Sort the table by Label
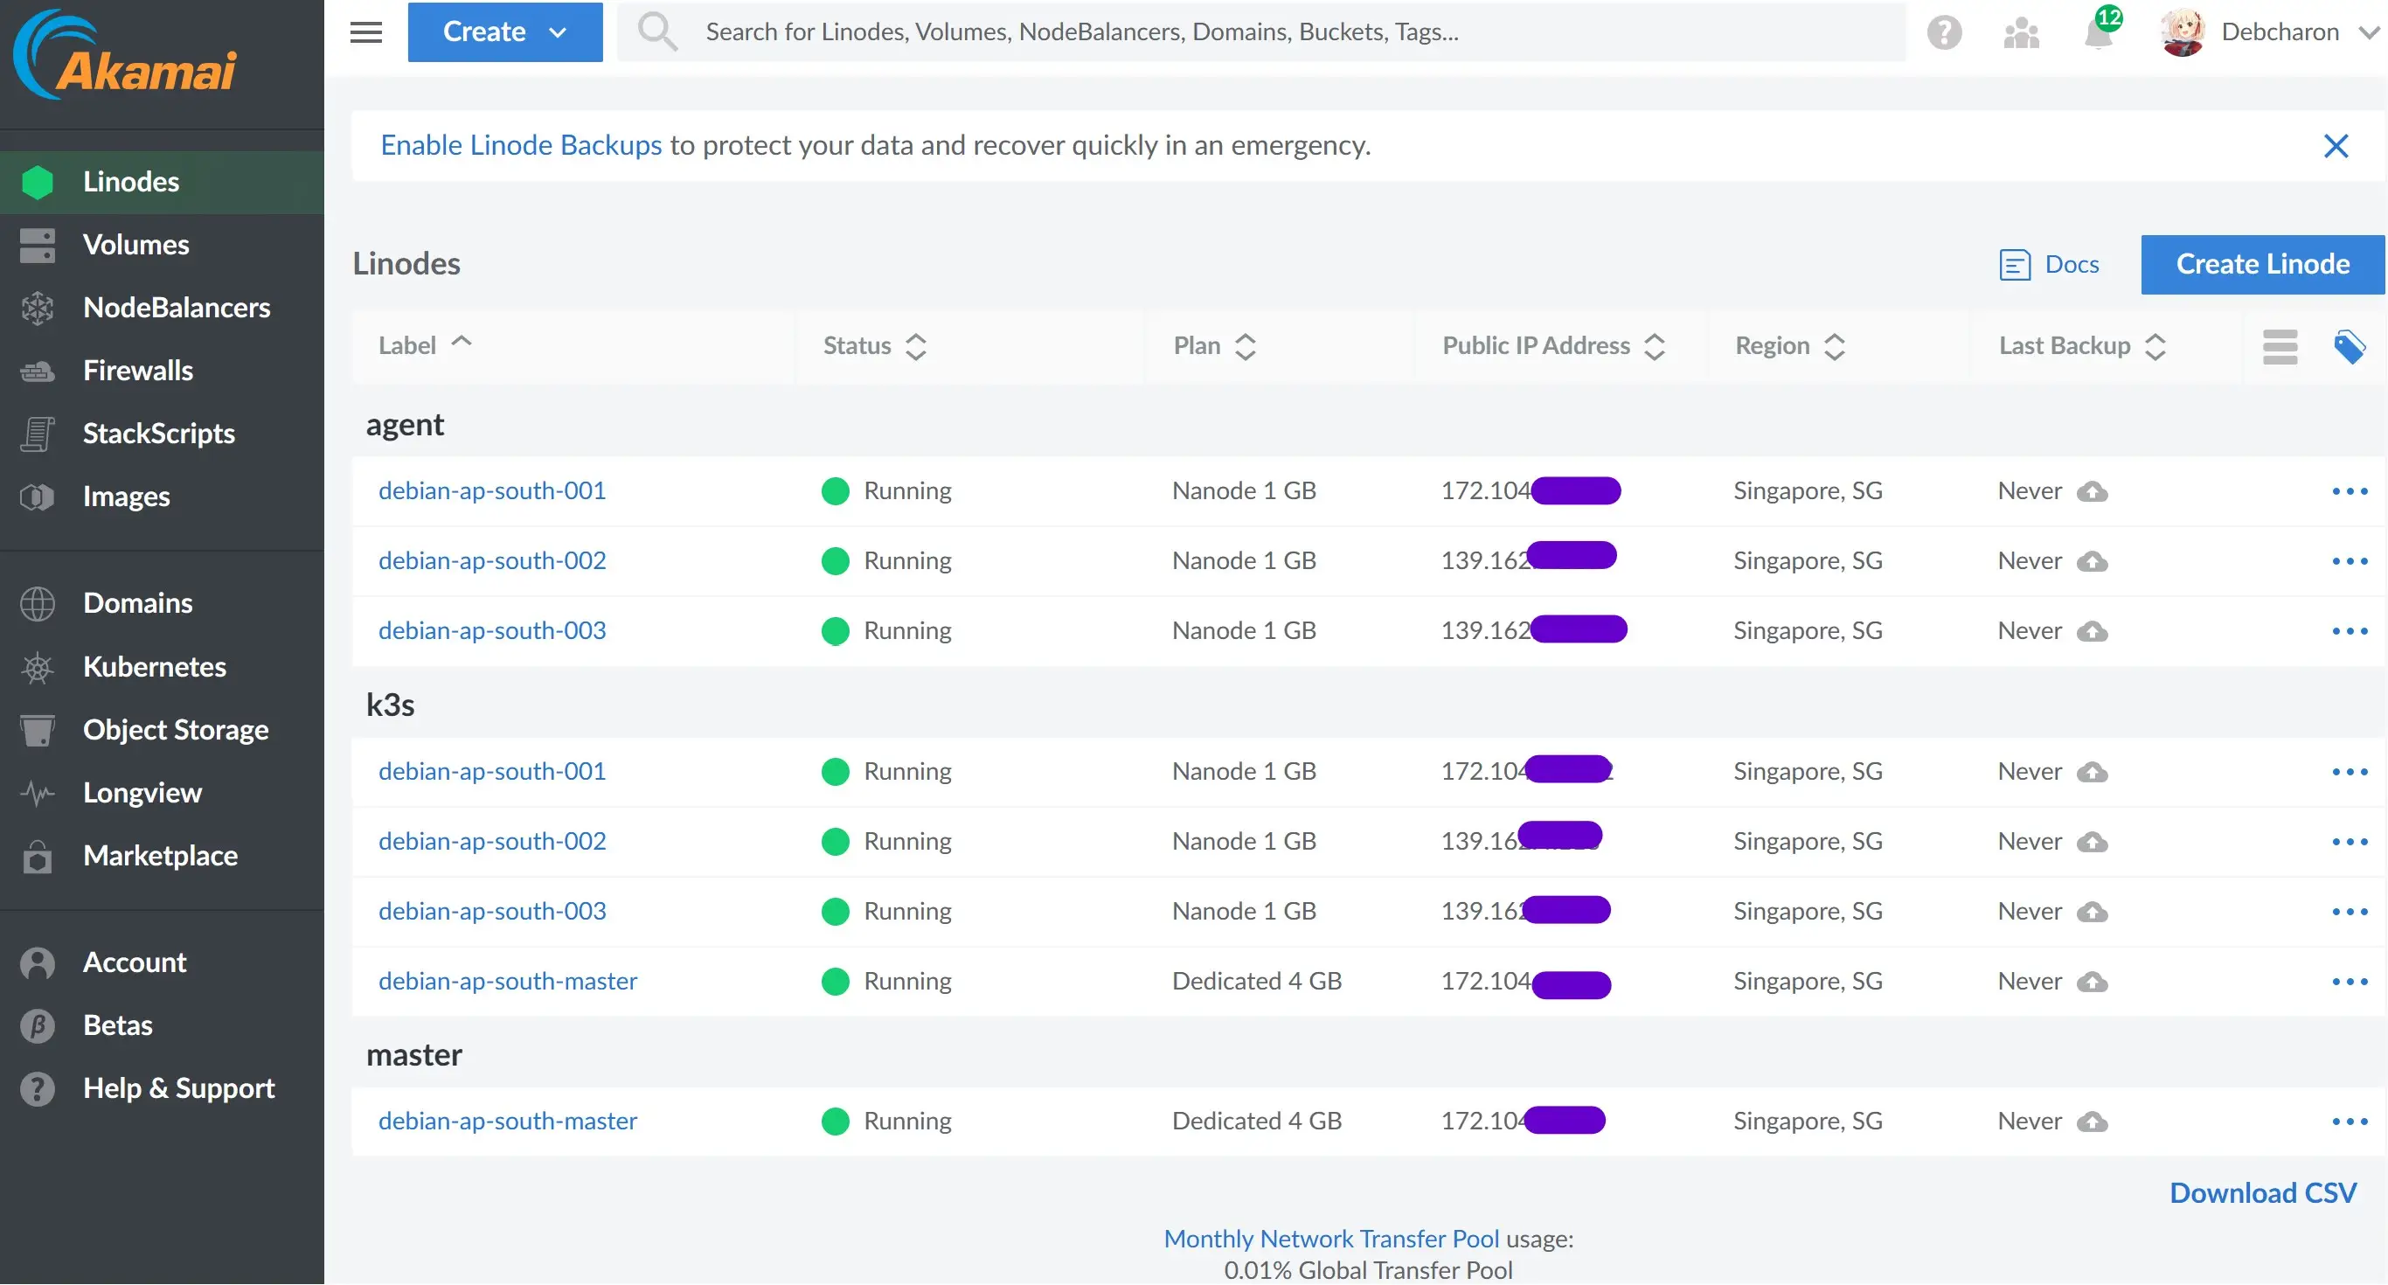The width and height of the screenshot is (2388, 1285). pyautogui.click(x=426, y=345)
